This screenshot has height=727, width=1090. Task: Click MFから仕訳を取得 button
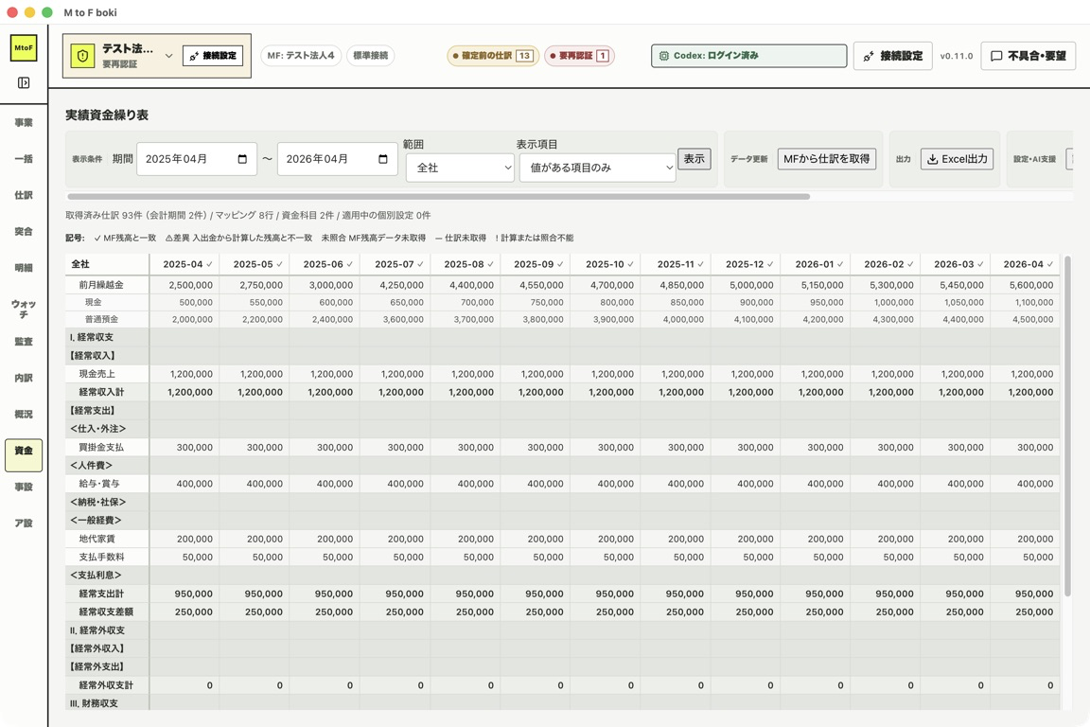(827, 159)
